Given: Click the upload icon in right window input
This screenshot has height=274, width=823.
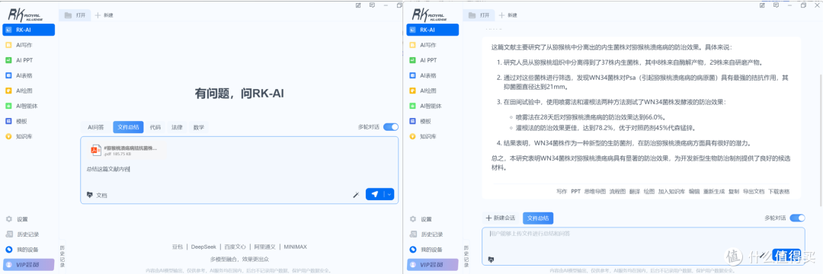Looking at the screenshot, I should click(x=492, y=260).
